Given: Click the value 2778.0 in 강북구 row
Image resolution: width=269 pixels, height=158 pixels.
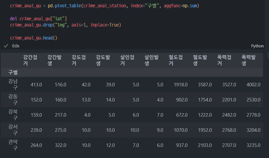Looking at the screenshot, I should point(253,115).
